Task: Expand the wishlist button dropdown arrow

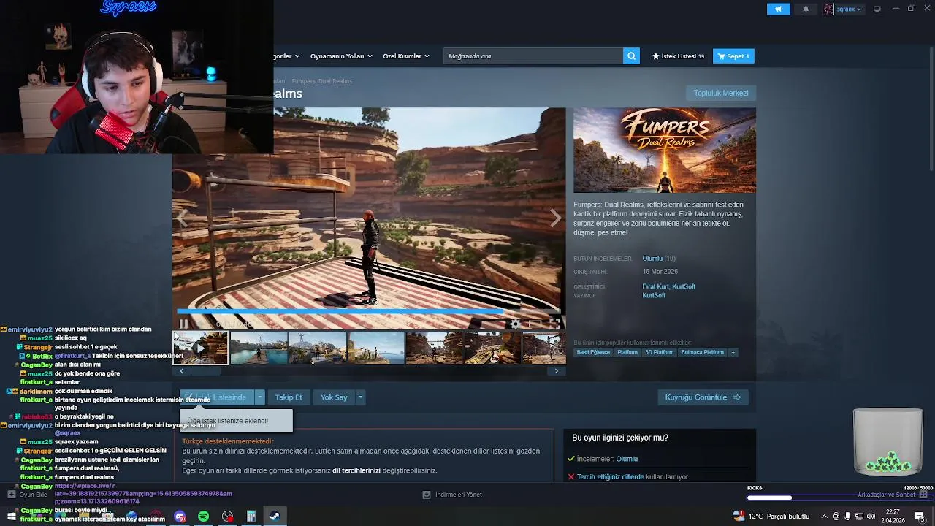Action: 259,397
